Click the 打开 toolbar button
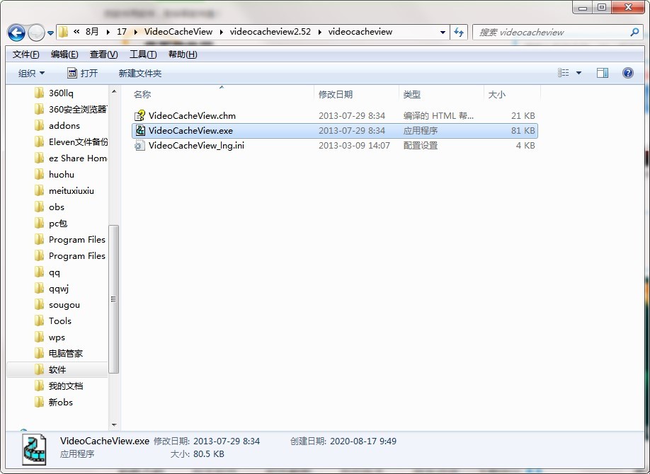This screenshot has height=474, width=650. point(83,74)
